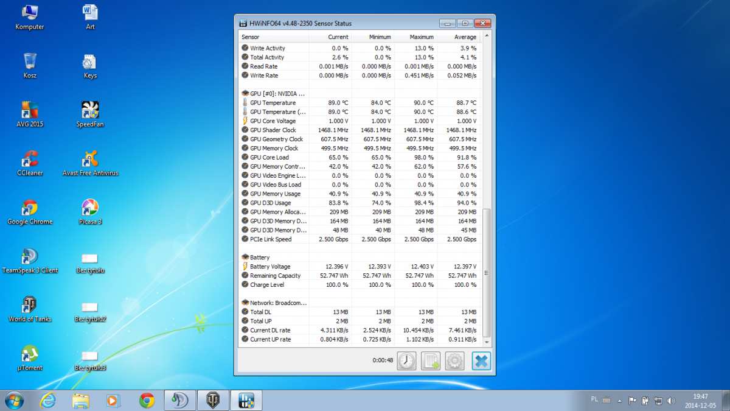Viewport: 730px width, 411px height.
Task: Open the Action Center flag tray icon
Action: tap(632, 401)
